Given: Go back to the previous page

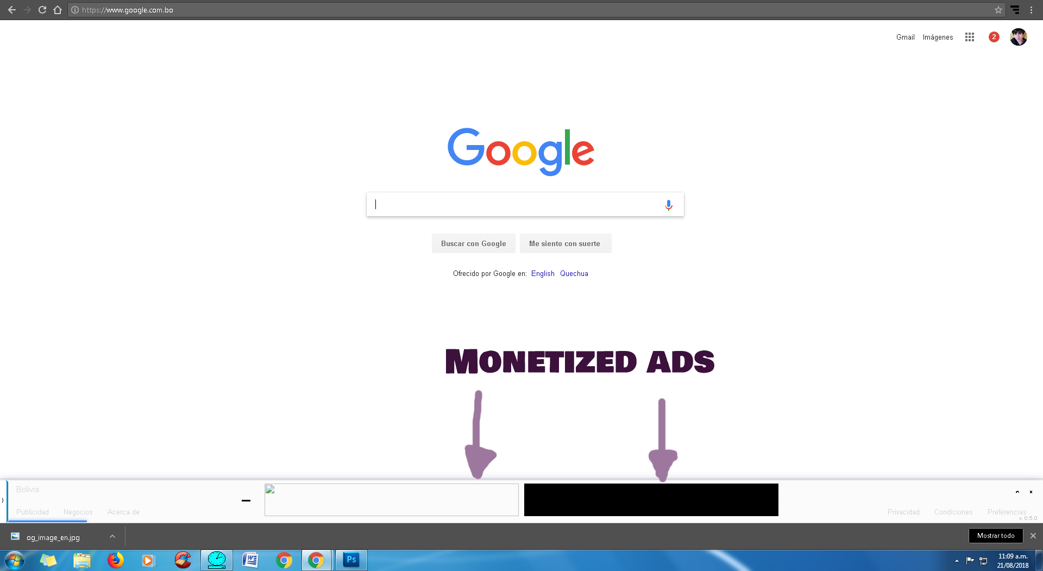Looking at the screenshot, I should pyautogui.click(x=11, y=10).
